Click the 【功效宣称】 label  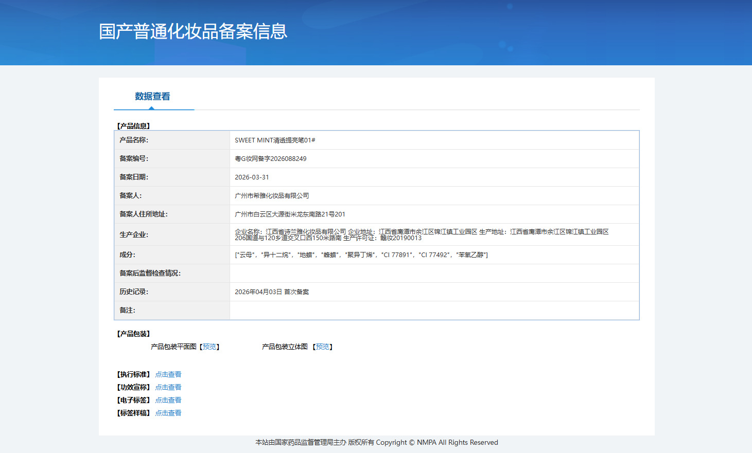tap(133, 387)
